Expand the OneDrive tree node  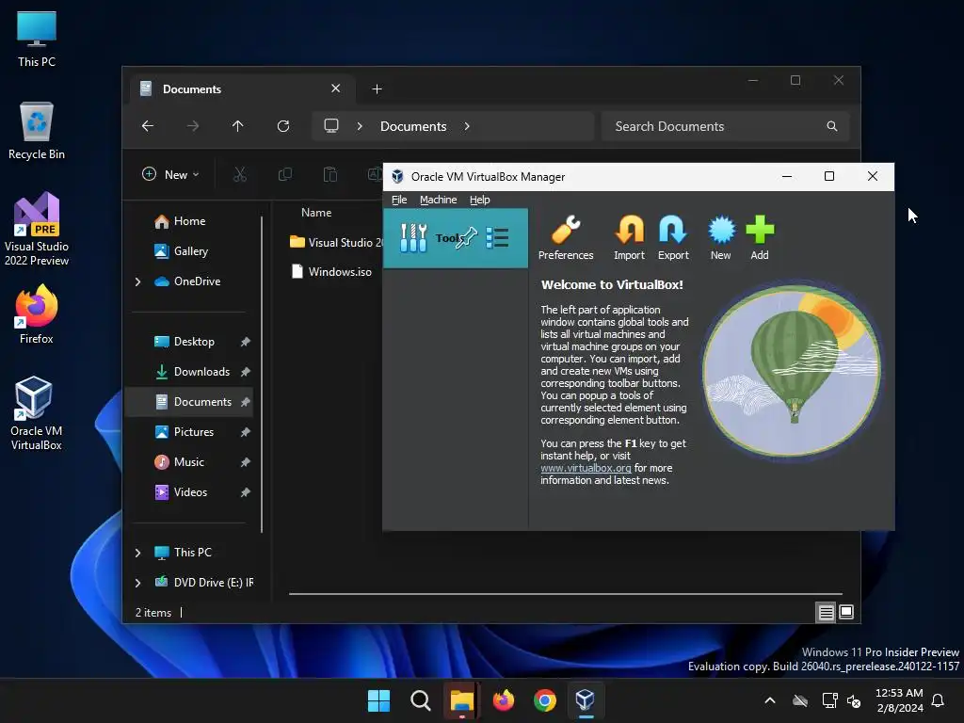point(138,281)
